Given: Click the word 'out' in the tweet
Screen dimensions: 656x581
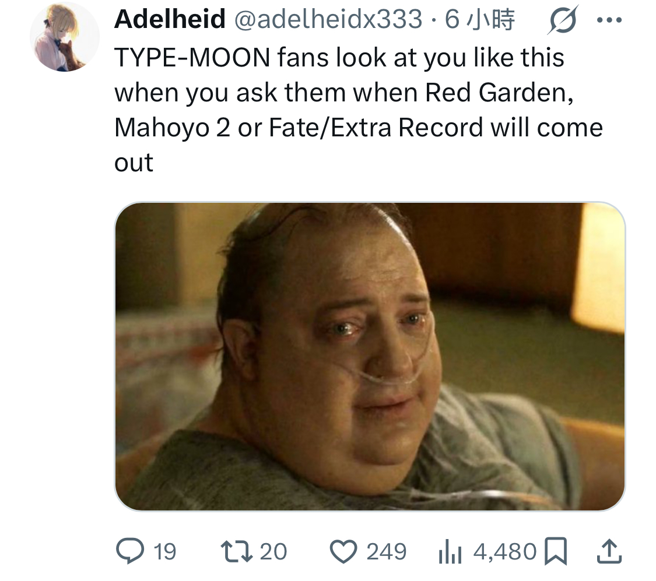Looking at the screenshot, I should click(134, 162).
